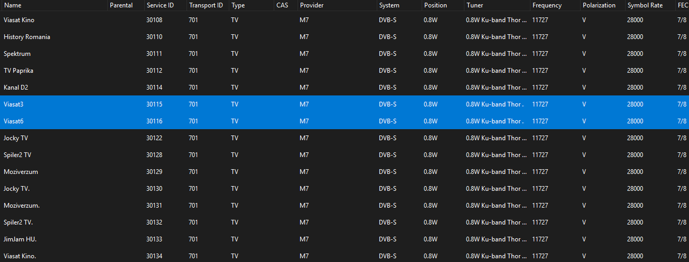
Task: Select the Spiler2 TV channel row
Action: pos(344,155)
